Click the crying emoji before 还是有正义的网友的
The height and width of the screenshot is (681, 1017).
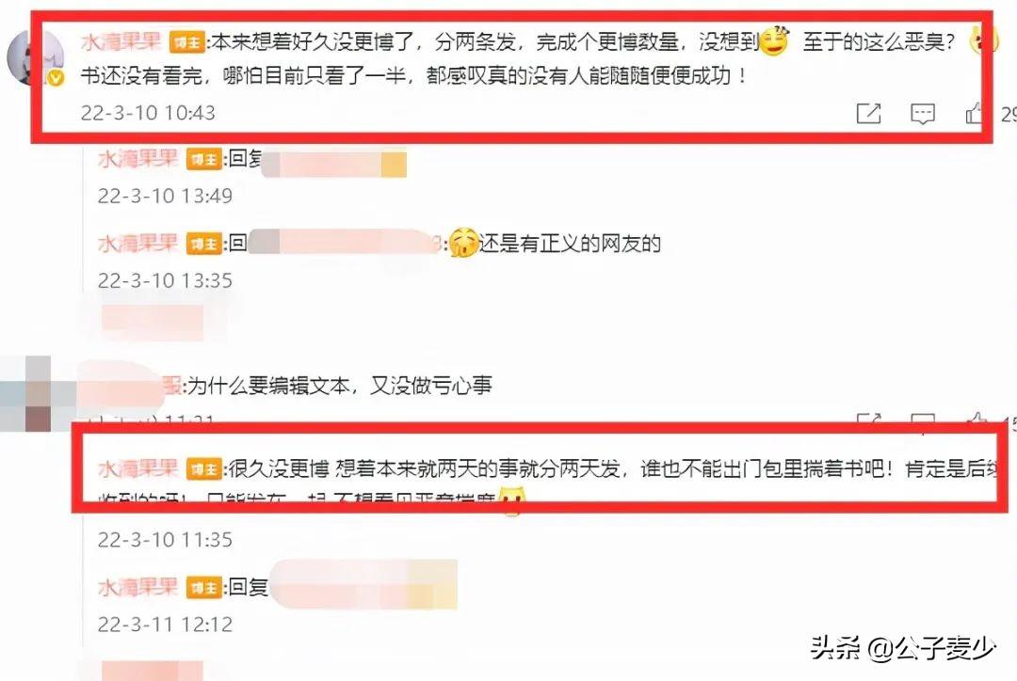click(463, 243)
